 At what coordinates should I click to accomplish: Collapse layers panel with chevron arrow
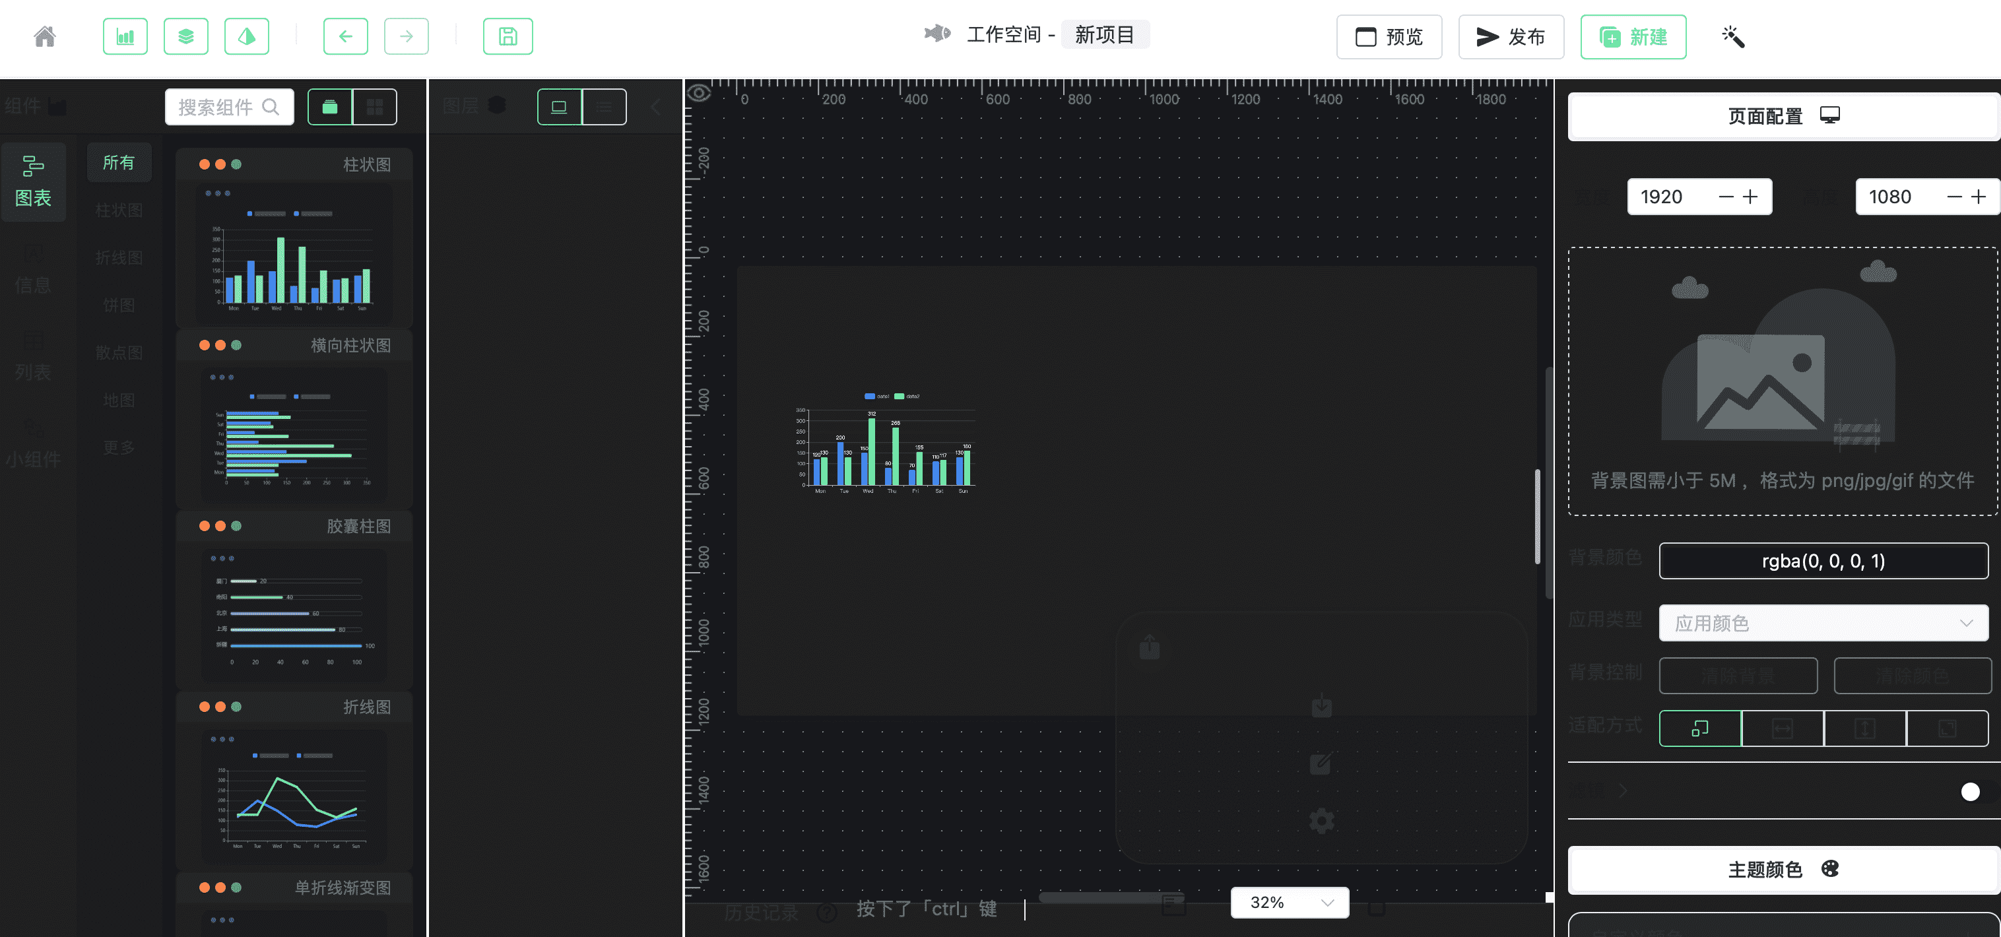pyautogui.click(x=655, y=106)
